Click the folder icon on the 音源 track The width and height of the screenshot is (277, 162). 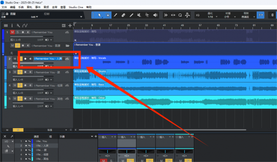[x=67, y=46]
